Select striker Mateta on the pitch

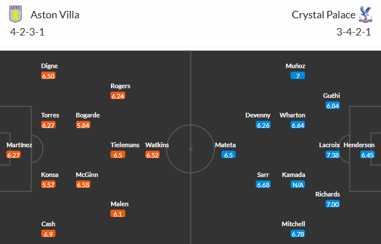point(225,145)
